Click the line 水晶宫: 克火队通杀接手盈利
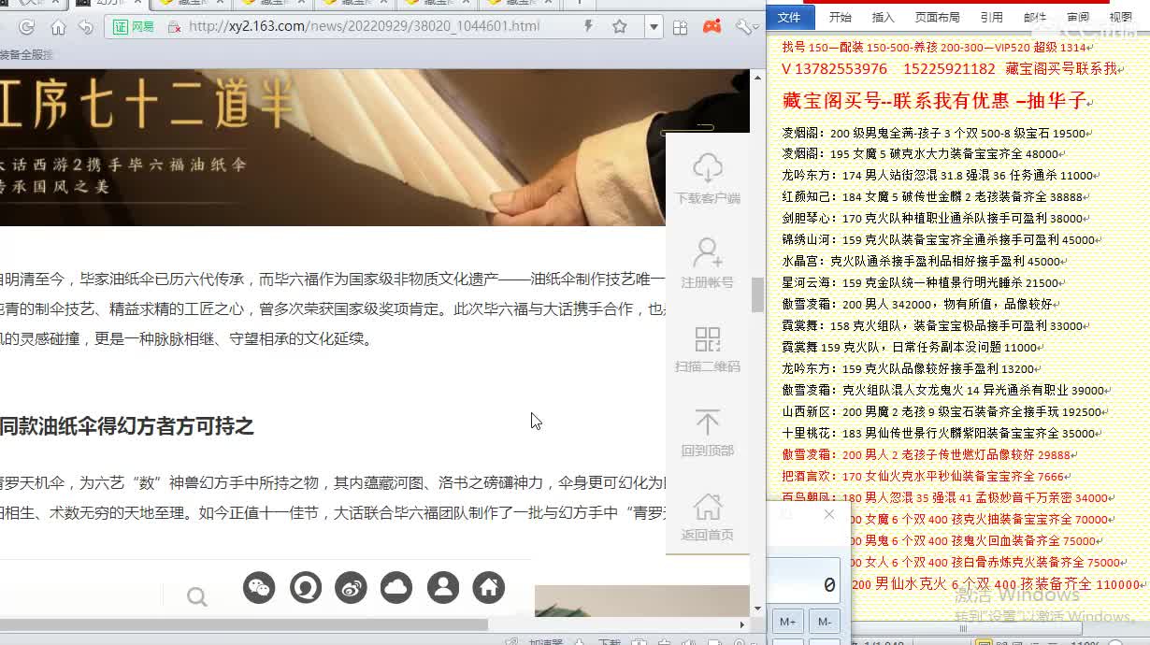 pyautogui.click(x=925, y=262)
